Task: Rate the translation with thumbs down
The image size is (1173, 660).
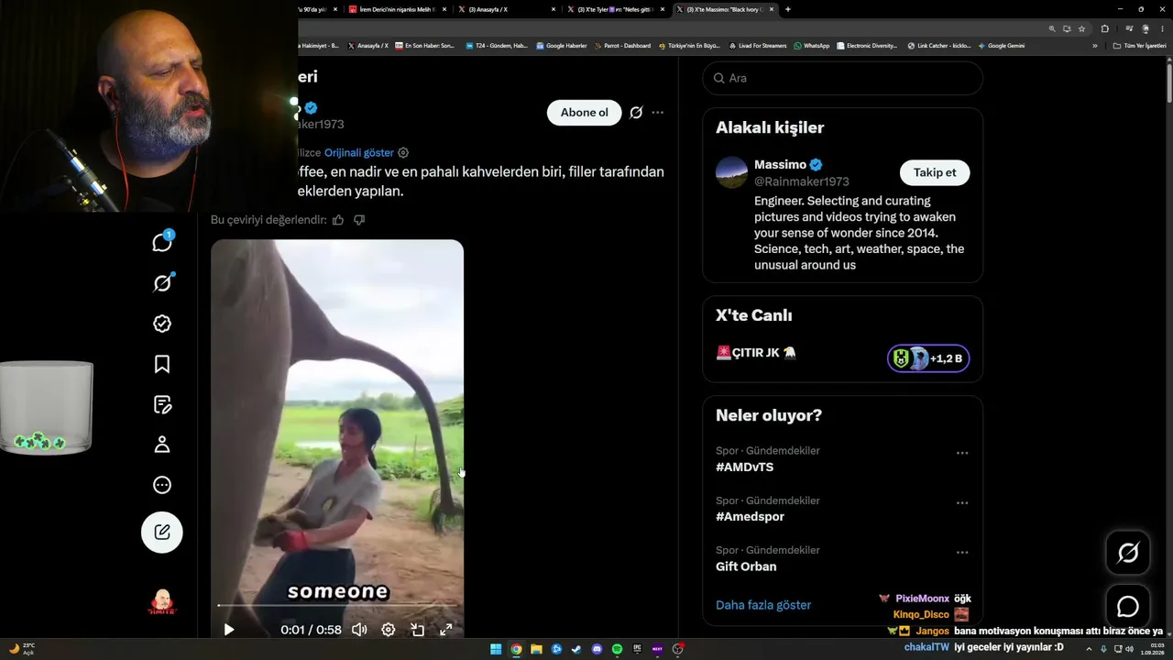Action: [359, 220]
